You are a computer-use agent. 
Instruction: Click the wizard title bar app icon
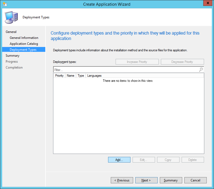(5, 4)
